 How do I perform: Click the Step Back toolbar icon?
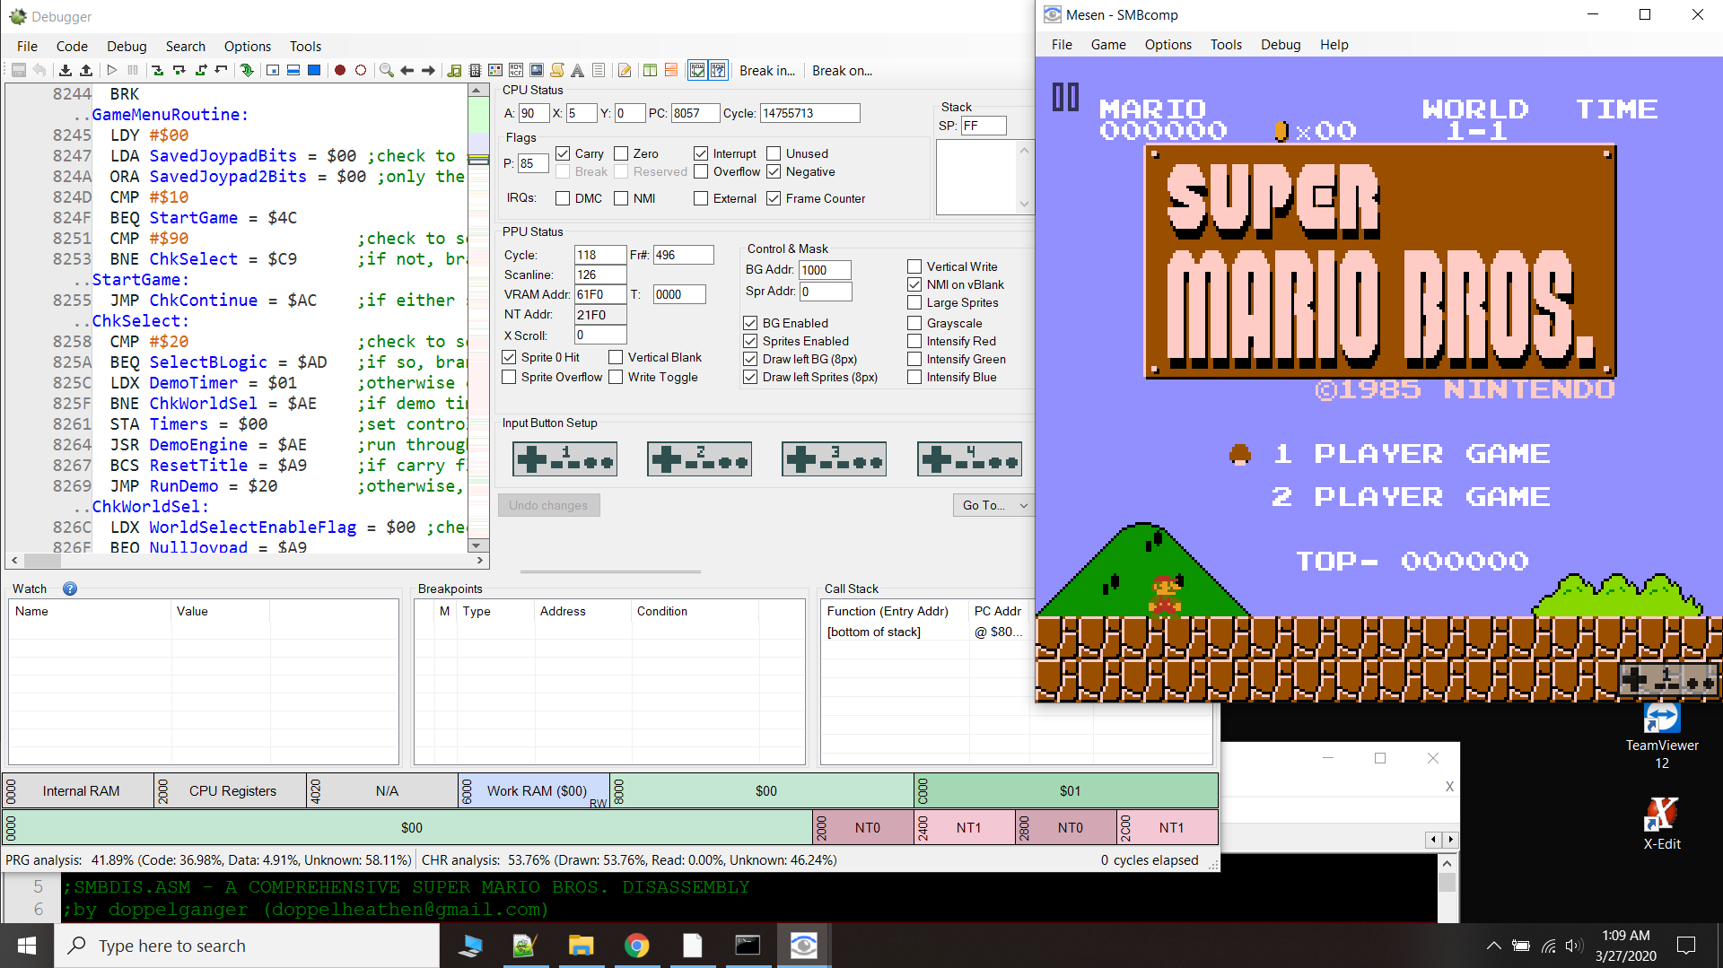[x=221, y=70]
